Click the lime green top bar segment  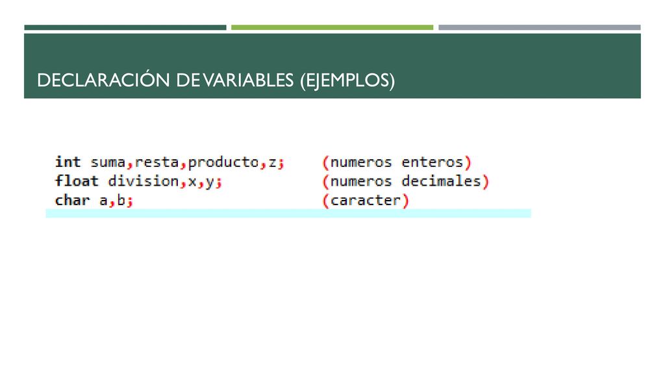[x=332, y=27]
